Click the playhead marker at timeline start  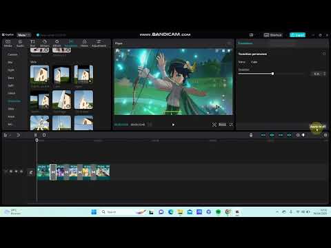pos(37,140)
